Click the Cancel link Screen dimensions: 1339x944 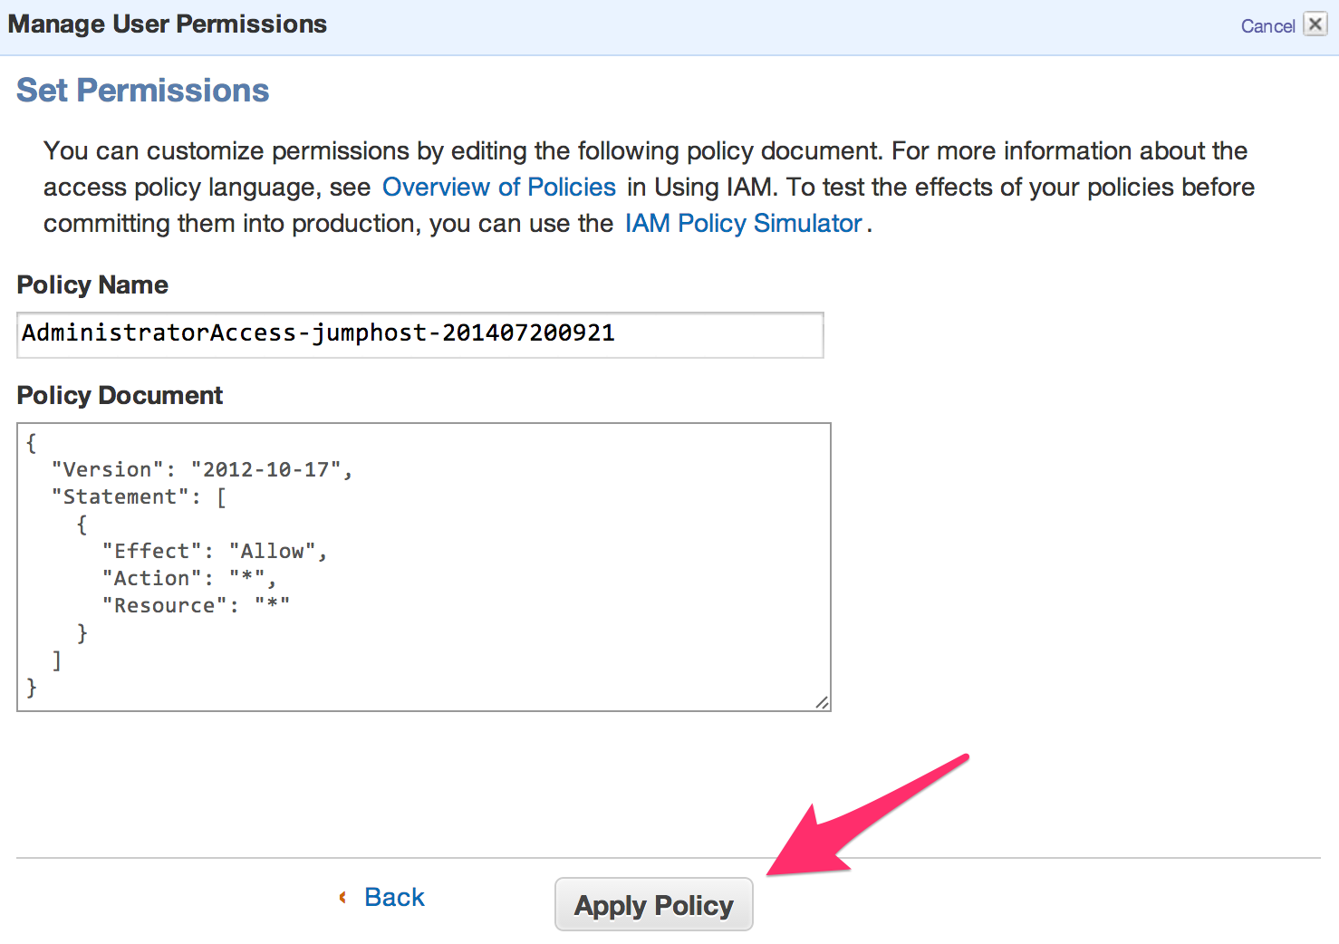1267,26
